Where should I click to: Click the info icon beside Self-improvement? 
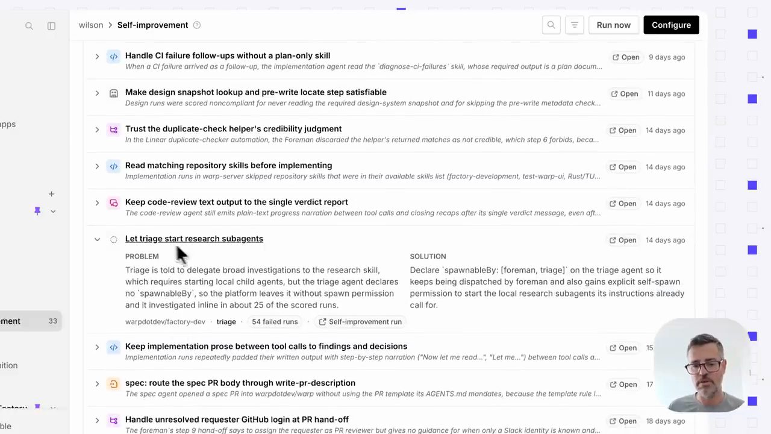point(196,25)
